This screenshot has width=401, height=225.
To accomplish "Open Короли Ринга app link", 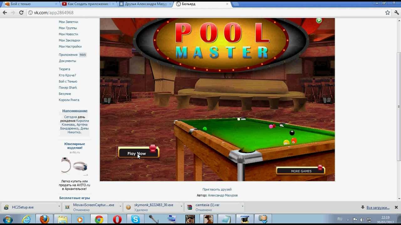I will tap(69, 100).
